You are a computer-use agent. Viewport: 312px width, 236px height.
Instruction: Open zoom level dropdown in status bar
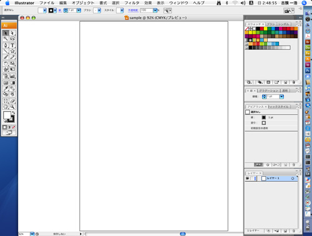pyautogui.click(x=32, y=234)
